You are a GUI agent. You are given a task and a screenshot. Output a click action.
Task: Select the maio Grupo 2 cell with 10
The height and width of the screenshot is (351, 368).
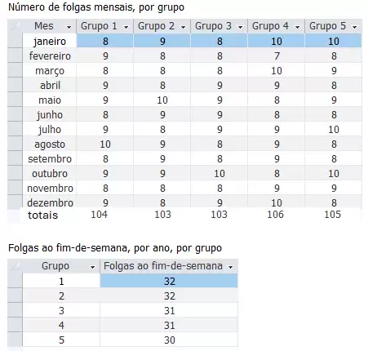162,100
